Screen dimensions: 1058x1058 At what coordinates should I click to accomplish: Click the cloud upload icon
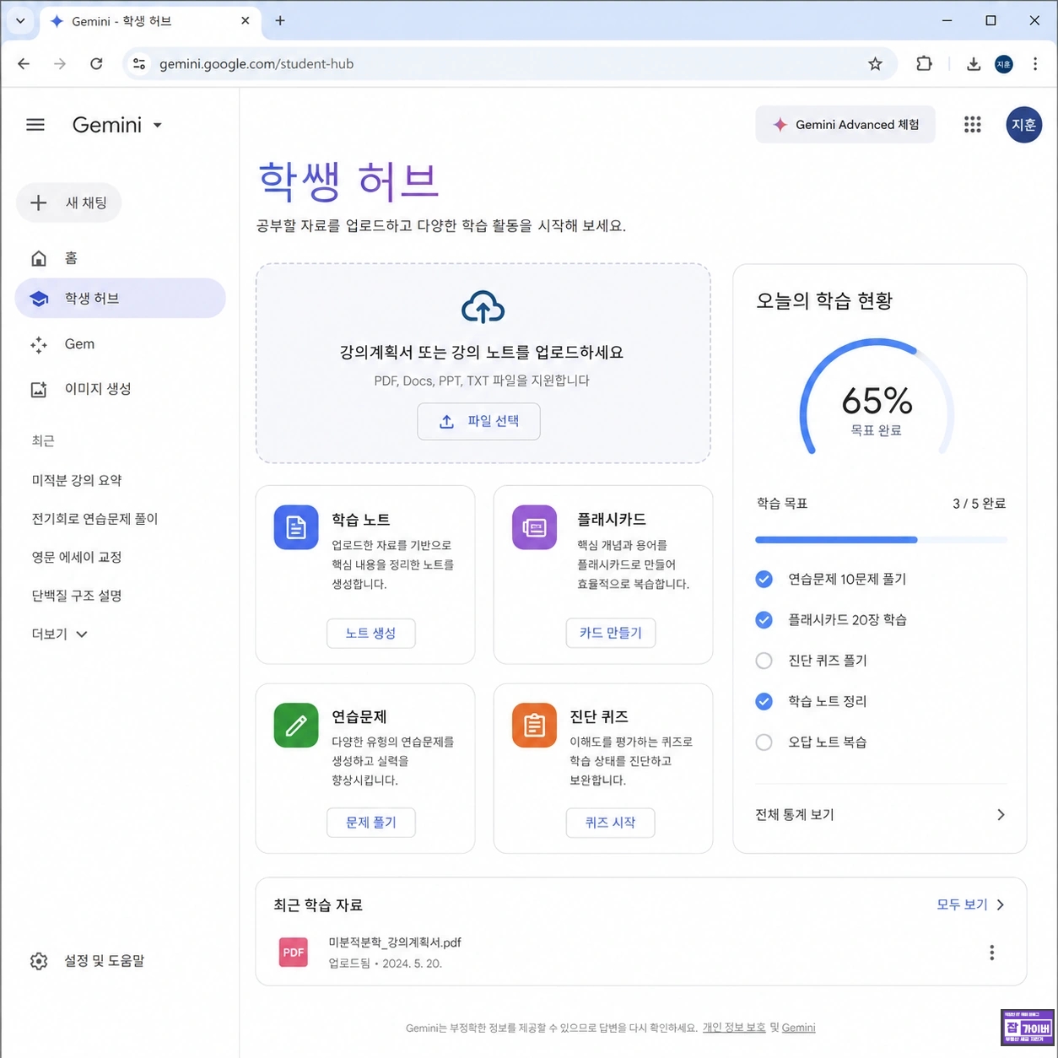point(483,308)
